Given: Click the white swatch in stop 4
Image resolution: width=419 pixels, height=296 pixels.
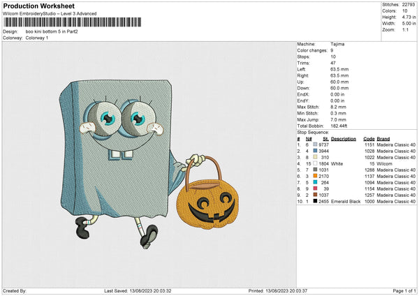Looking at the screenshot, I should [x=315, y=163].
